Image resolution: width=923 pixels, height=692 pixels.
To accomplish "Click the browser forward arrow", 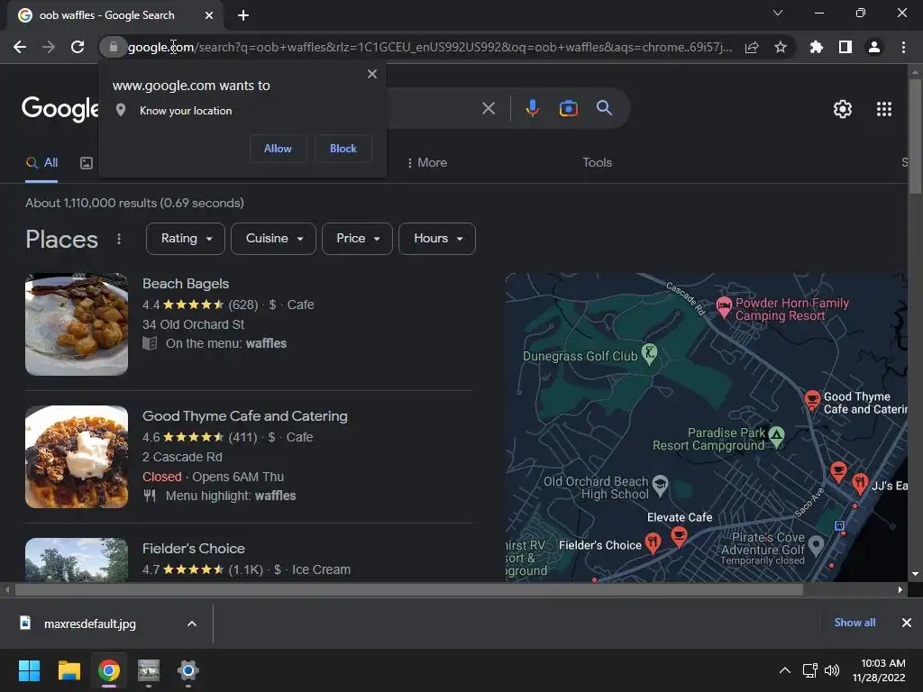I will [x=49, y=47].
